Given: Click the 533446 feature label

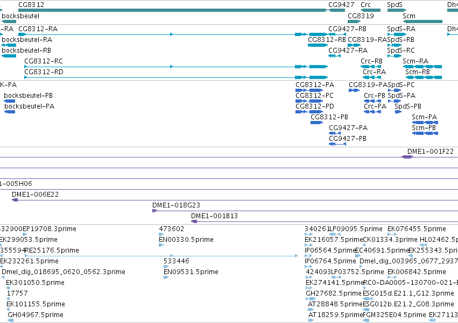Looking at the screenshot, I should click(177, 261).
